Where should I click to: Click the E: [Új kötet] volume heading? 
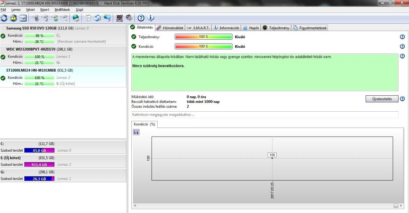11,158
